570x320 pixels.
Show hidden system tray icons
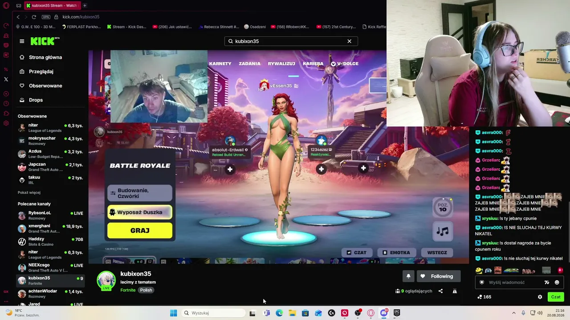pyautogui.click(x=513, y=313)
